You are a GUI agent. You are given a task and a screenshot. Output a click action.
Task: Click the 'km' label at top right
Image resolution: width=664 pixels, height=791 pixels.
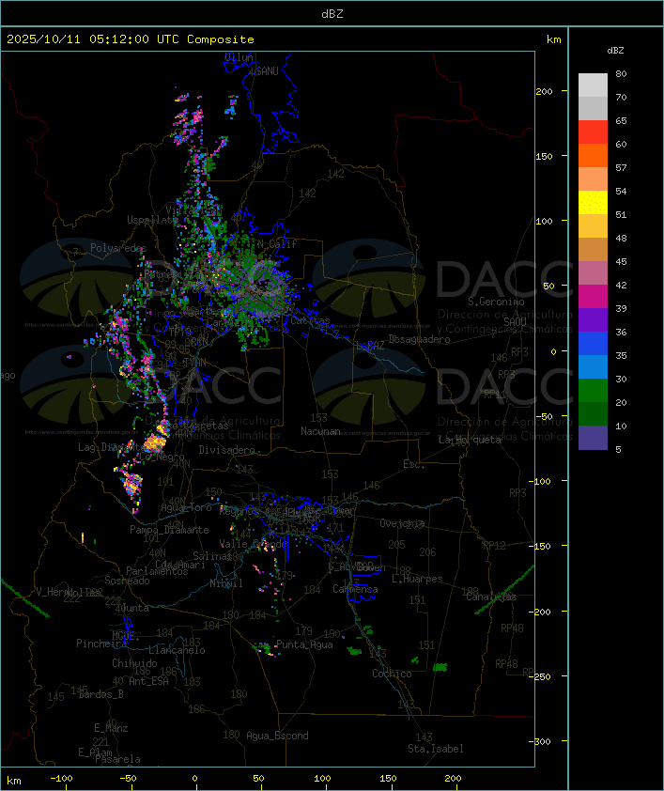(553, 39)
